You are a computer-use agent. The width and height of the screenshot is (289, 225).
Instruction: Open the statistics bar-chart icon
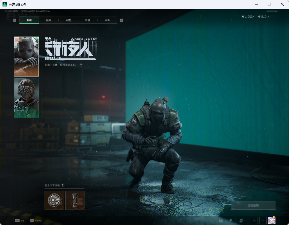point(221,220)
